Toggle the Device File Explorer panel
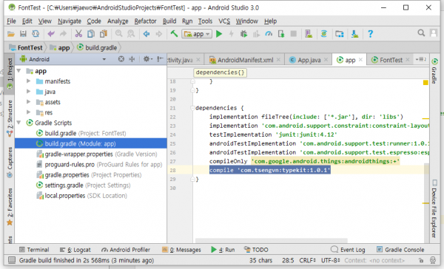444x269 pixels. [434, 208]
